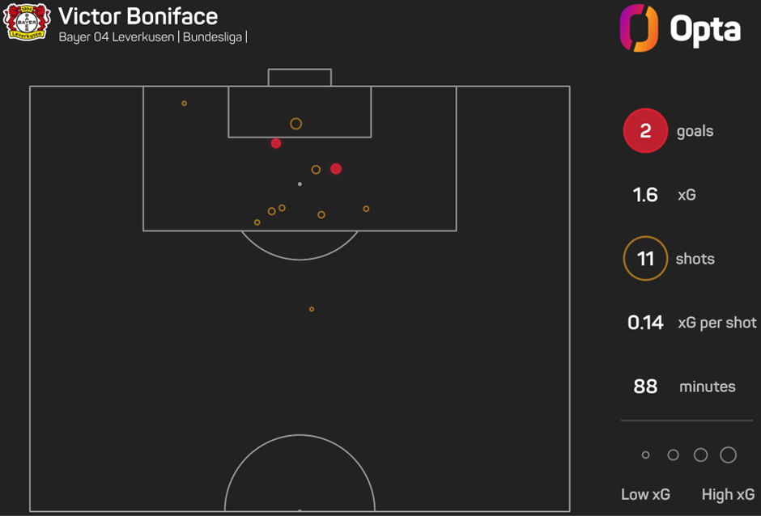Select the red goal marker nearest six-yard box

click(x=276, y=143)
